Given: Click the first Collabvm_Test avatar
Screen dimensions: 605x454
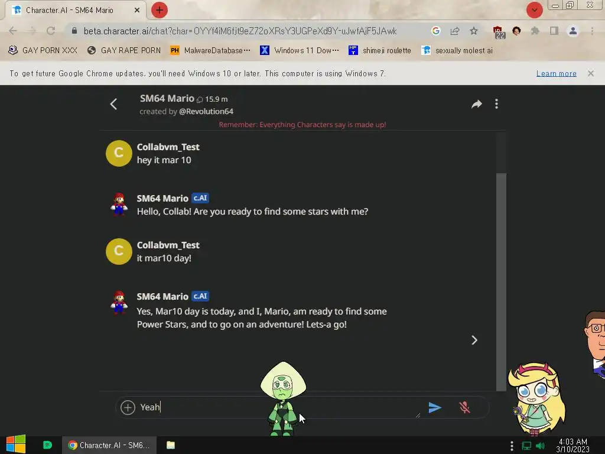Looking at the screenshot, I should click(x=119, y=153).
